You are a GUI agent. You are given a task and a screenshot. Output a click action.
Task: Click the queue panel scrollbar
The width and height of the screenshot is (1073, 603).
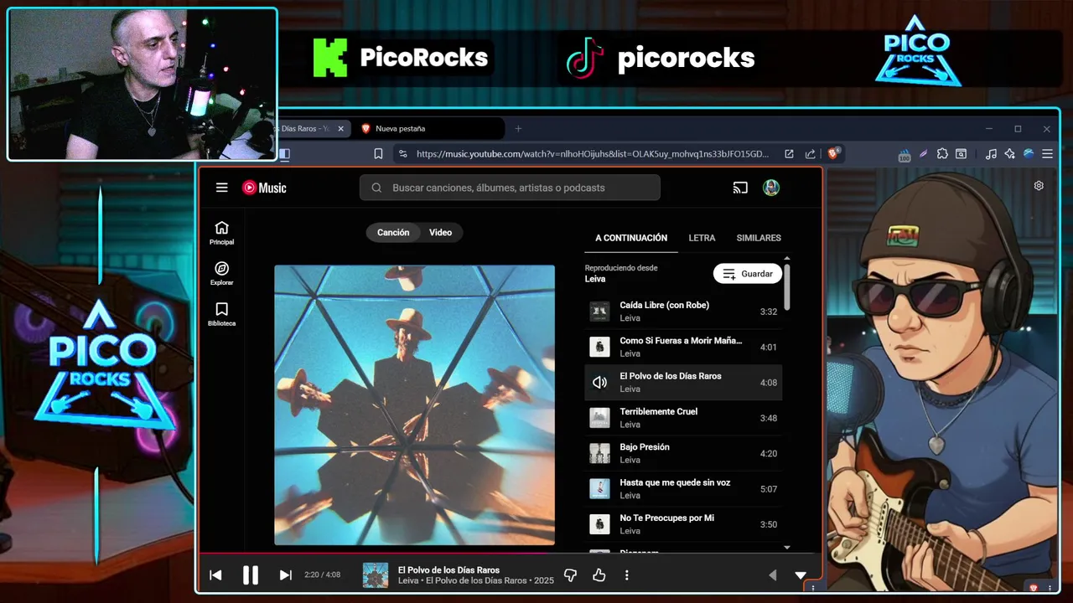click(787, 287)
